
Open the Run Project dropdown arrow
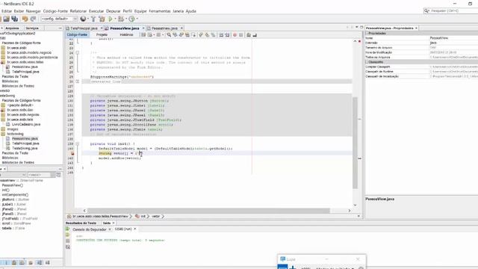tap(115, 19)
